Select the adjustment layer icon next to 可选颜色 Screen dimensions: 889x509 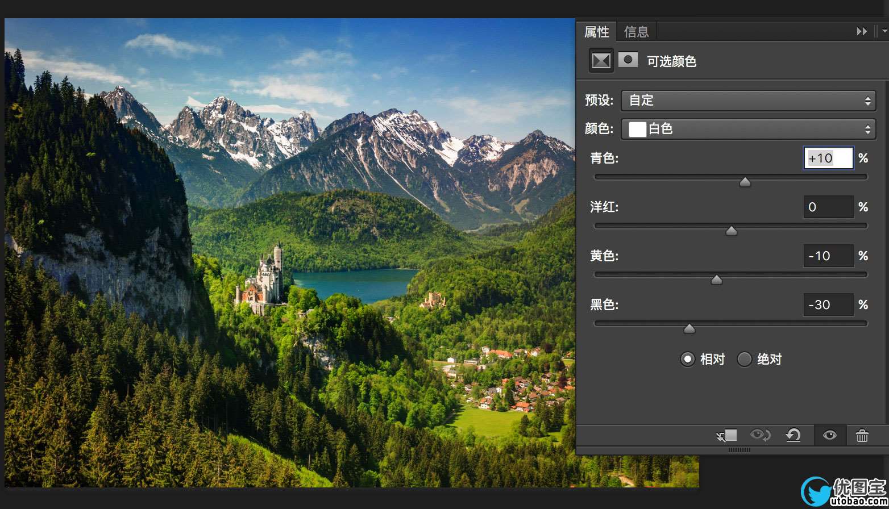(601, 60)
